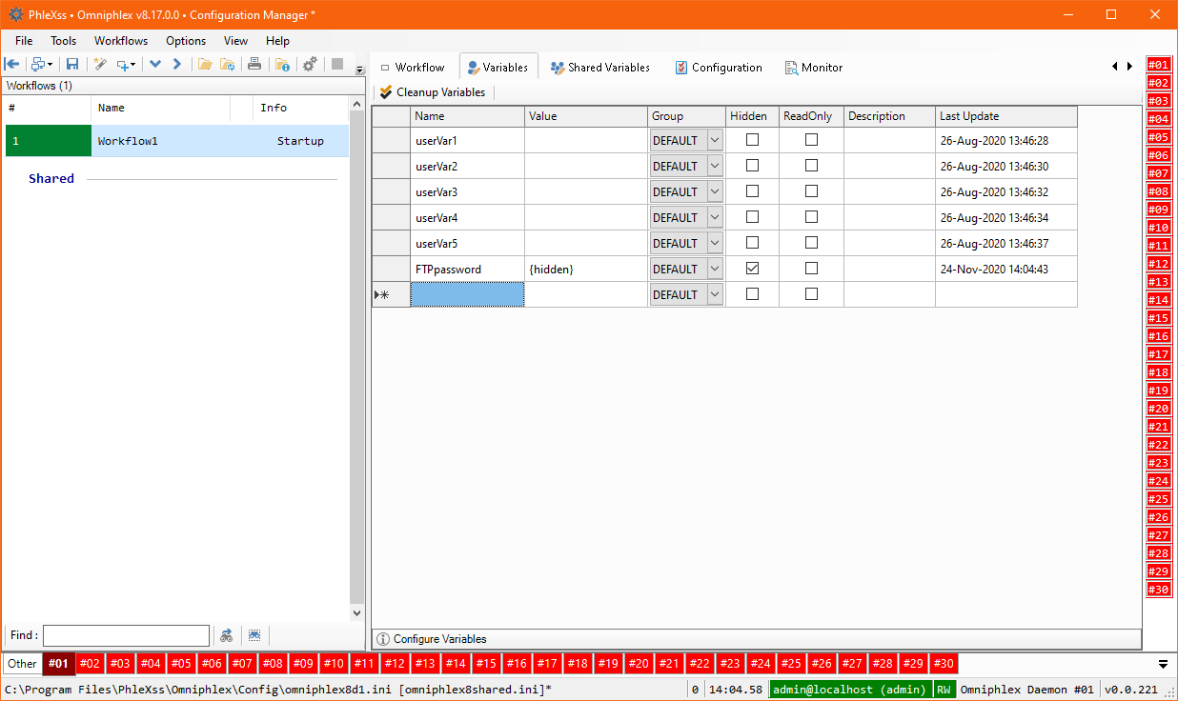Click the reload folder toolbar icon
The image size is (1178, 701).
pos(228,65)
